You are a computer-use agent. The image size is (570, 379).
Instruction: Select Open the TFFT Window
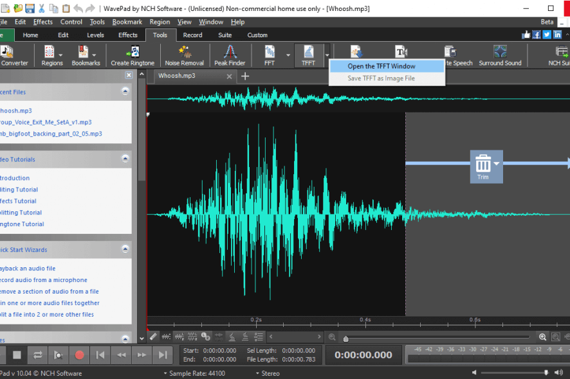[x=387, y=66]
